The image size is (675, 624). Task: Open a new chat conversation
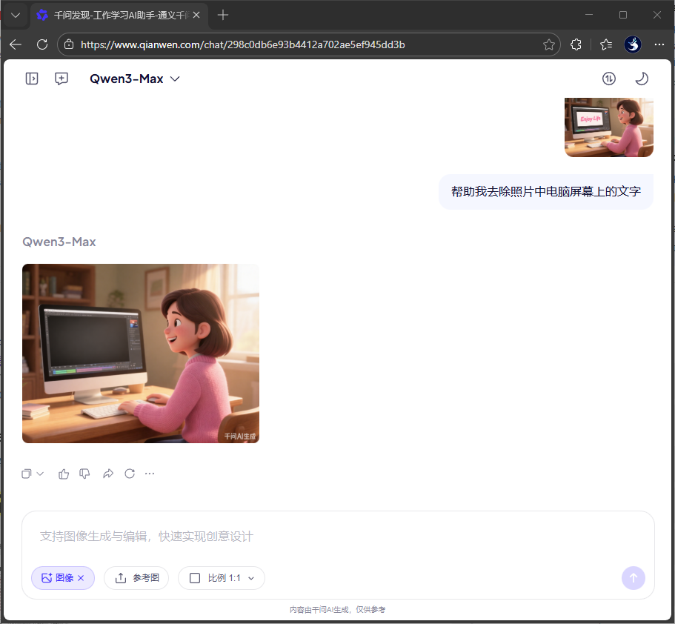pos(61,79)
